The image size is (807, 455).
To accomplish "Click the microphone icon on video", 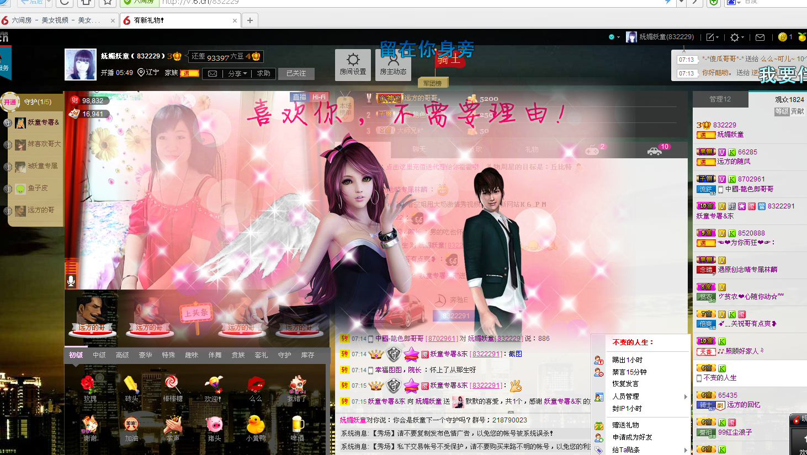I will pos(71,281).
